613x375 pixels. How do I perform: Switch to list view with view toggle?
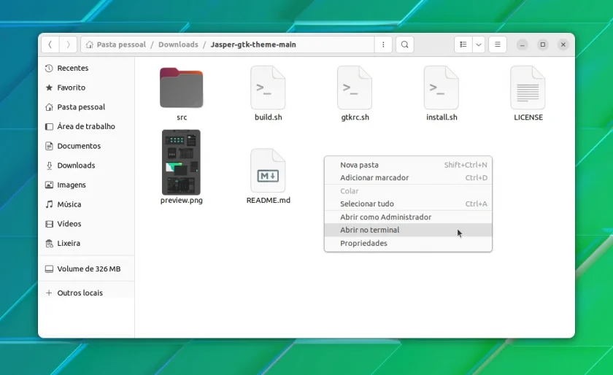click(x=463, y=45)
